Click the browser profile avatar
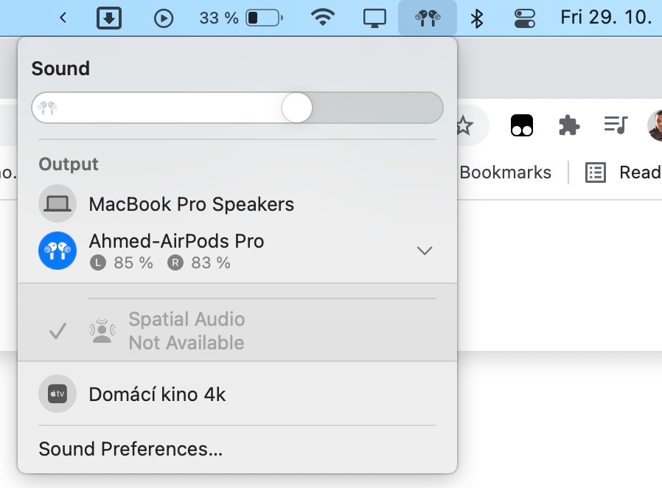 tap(655, 125)
